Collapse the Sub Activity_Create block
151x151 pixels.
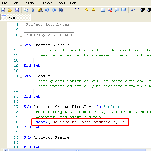point(21,107)
